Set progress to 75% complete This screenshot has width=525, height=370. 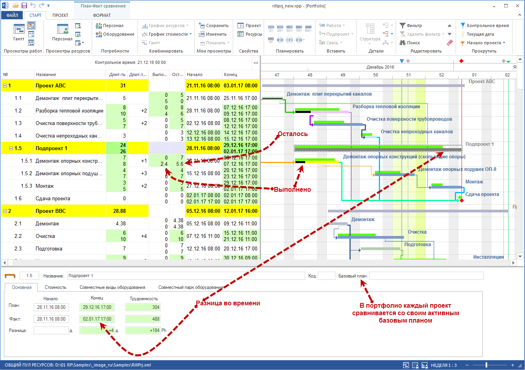click(299, 29)
